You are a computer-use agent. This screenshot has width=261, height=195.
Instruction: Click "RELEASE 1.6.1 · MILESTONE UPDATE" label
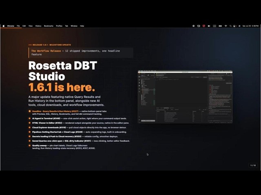coord(52,45)
